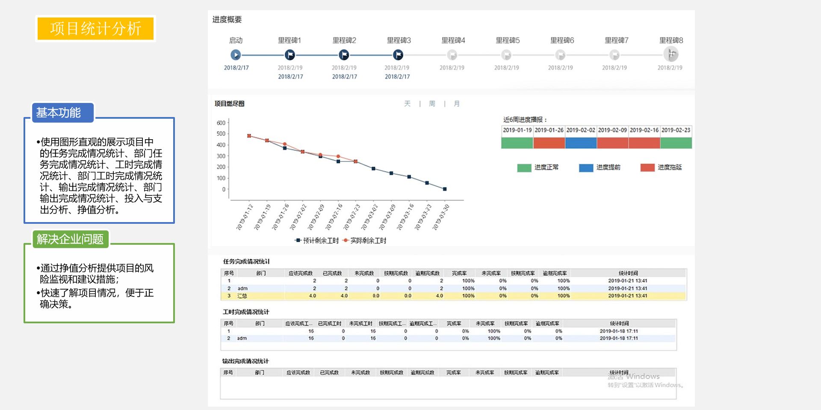Switch burndown chart to 周 view
821x410 pixels.
432,104
